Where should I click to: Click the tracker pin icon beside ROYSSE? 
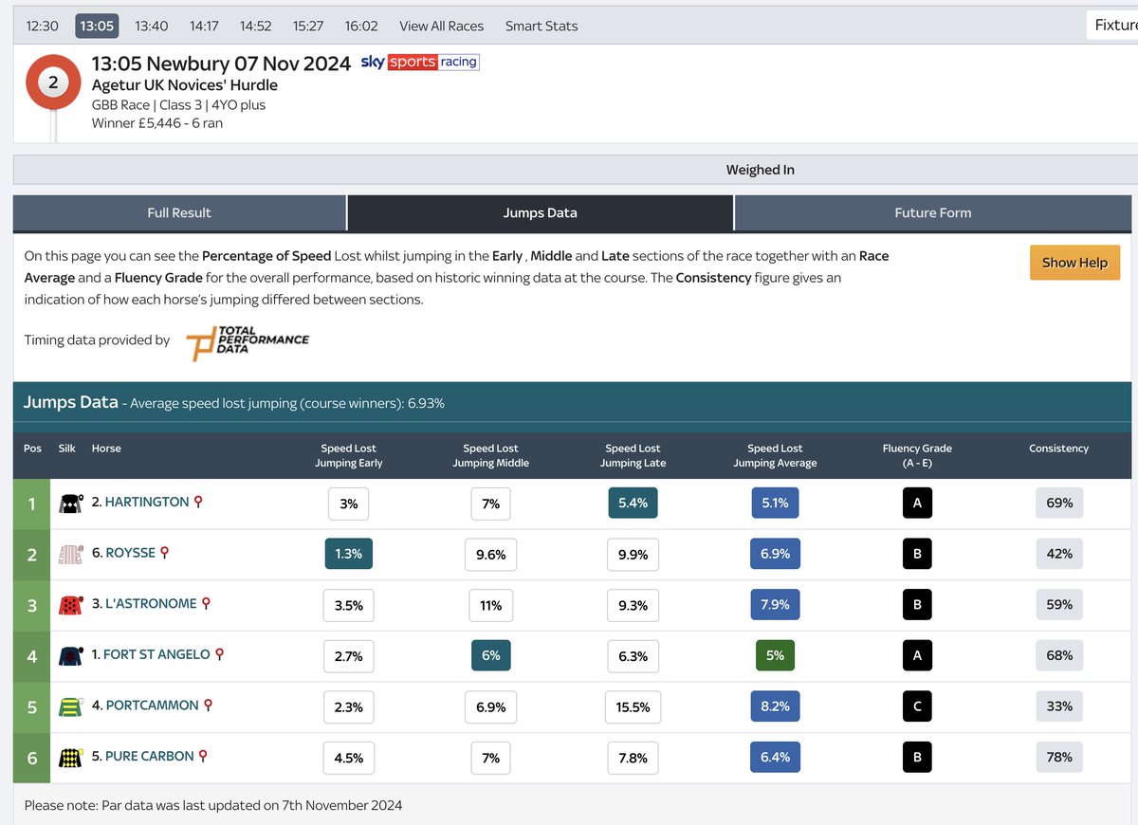click(164, 553)
